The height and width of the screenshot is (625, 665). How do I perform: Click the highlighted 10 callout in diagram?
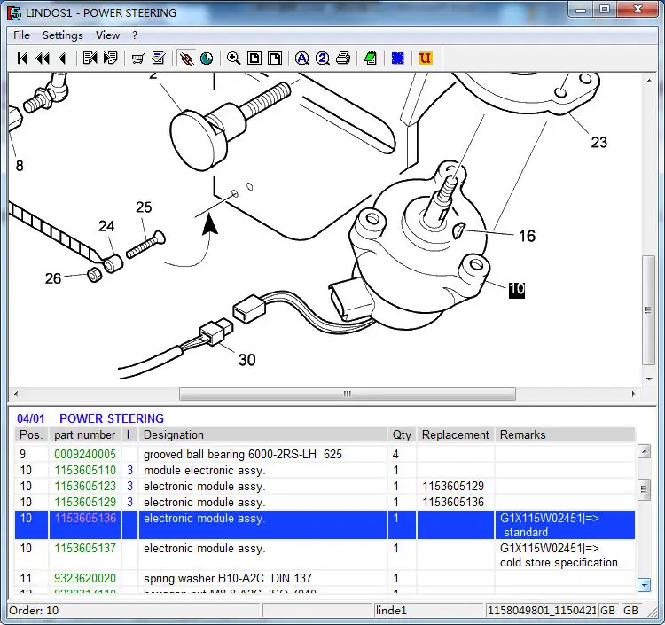(517, 290)
